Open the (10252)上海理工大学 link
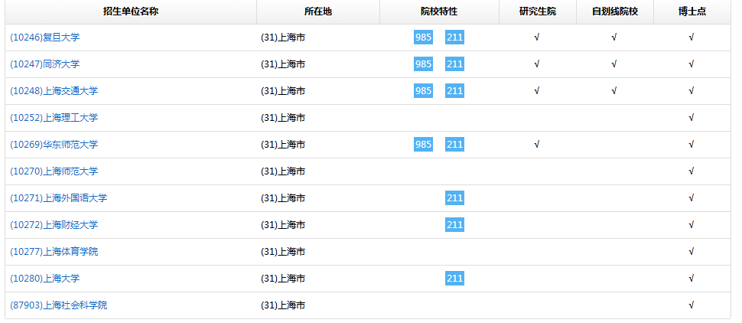This screenshot has width=742, height=323. point(54,117)
